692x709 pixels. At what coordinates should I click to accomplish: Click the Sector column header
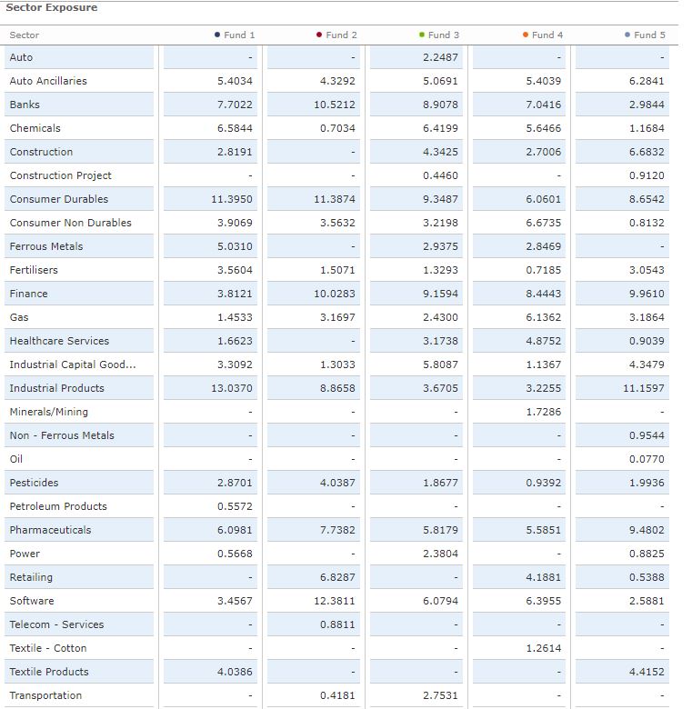coord(25,35)
